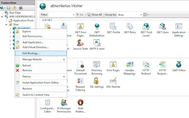Open Handler Mappings feature
This screenshot has height=118, width=189.
(x=130, y=68)
